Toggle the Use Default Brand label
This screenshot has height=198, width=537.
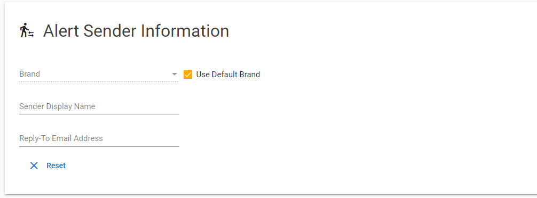228,75
